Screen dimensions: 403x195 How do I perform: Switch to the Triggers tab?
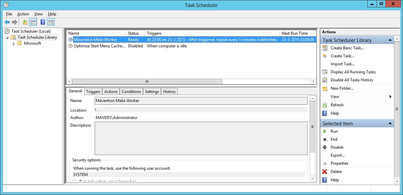coord(93,92)
